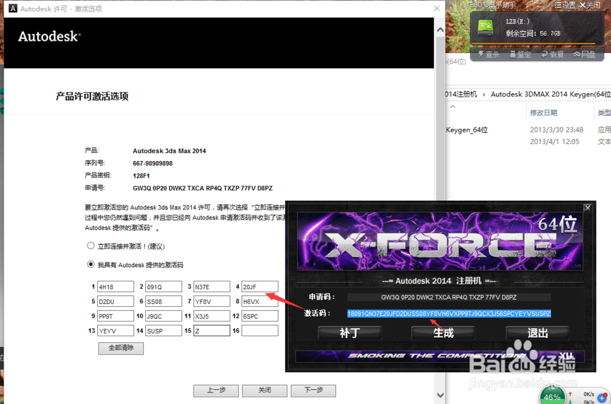Click '网盘' cloud icon in U盘小助手
This screenshot has height=404, width=611.
click(585, 54)
